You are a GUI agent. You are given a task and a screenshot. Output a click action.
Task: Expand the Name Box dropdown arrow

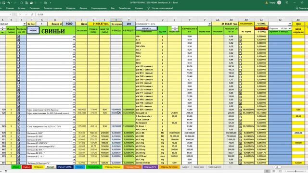(11, 14)
